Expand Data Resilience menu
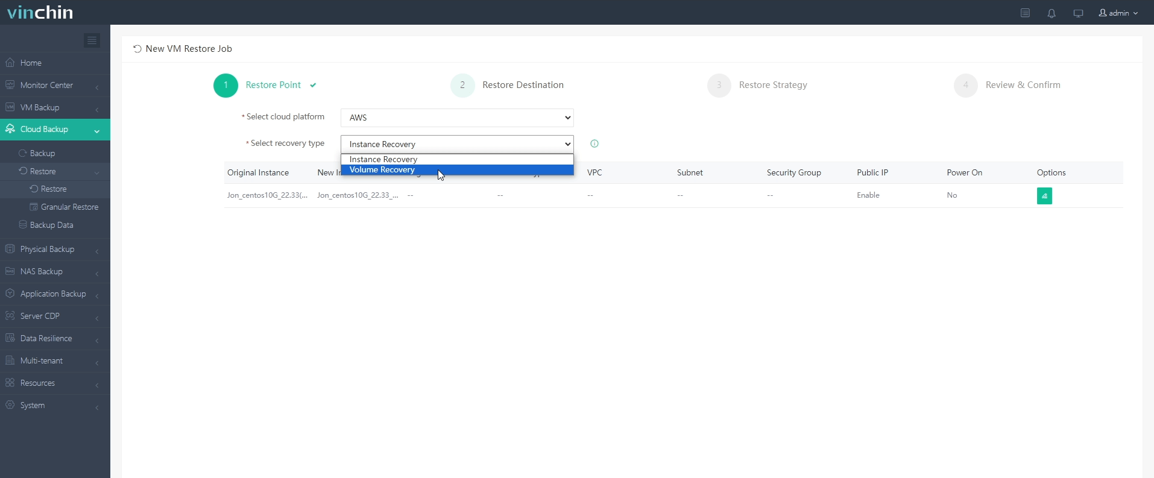The width and height of the screenshot is (1154, 478). [55, 338]
